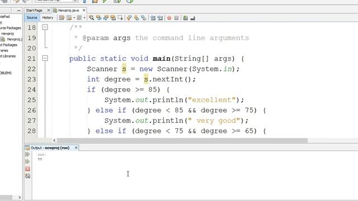Collapse the main method fold at line 21
Viewport: 358px width, 201px height.
(x=45, y=58)
